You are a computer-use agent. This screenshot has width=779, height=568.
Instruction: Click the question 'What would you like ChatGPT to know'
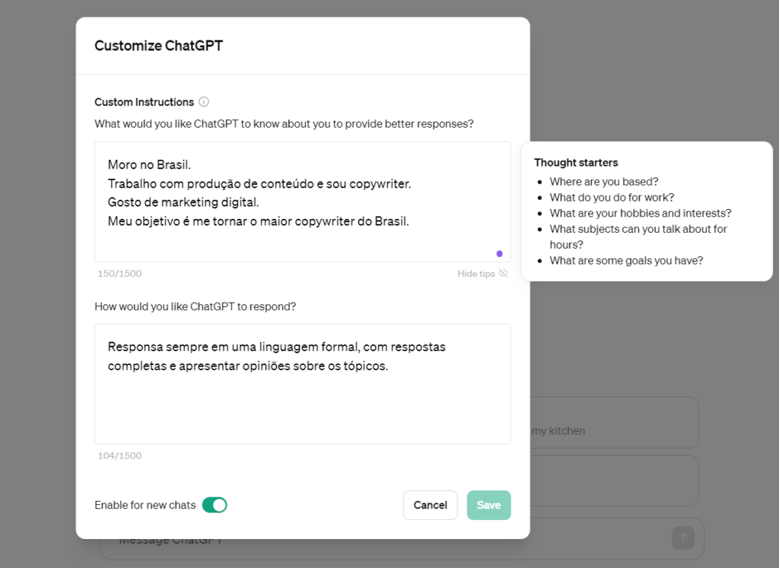click(x=284, y=124)
